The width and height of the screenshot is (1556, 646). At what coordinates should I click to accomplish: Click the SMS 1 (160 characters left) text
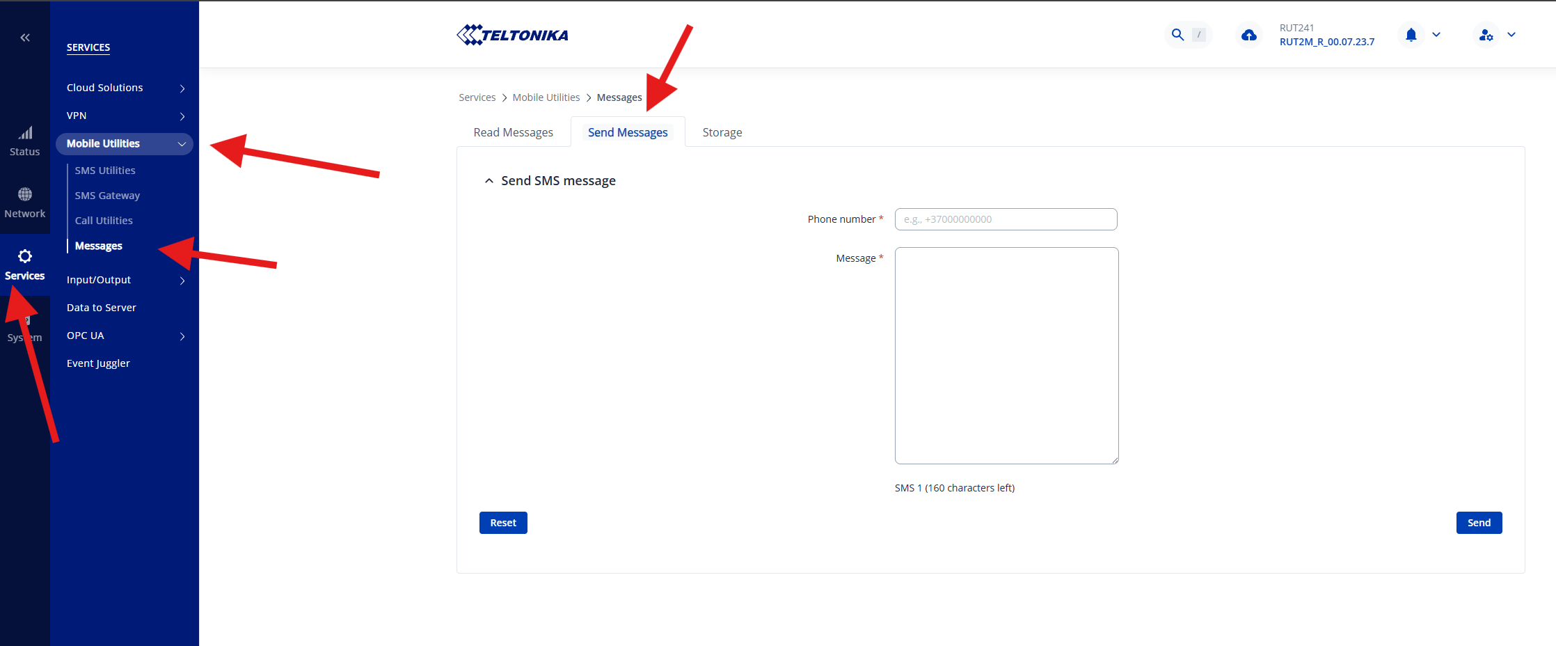(955, 488)
